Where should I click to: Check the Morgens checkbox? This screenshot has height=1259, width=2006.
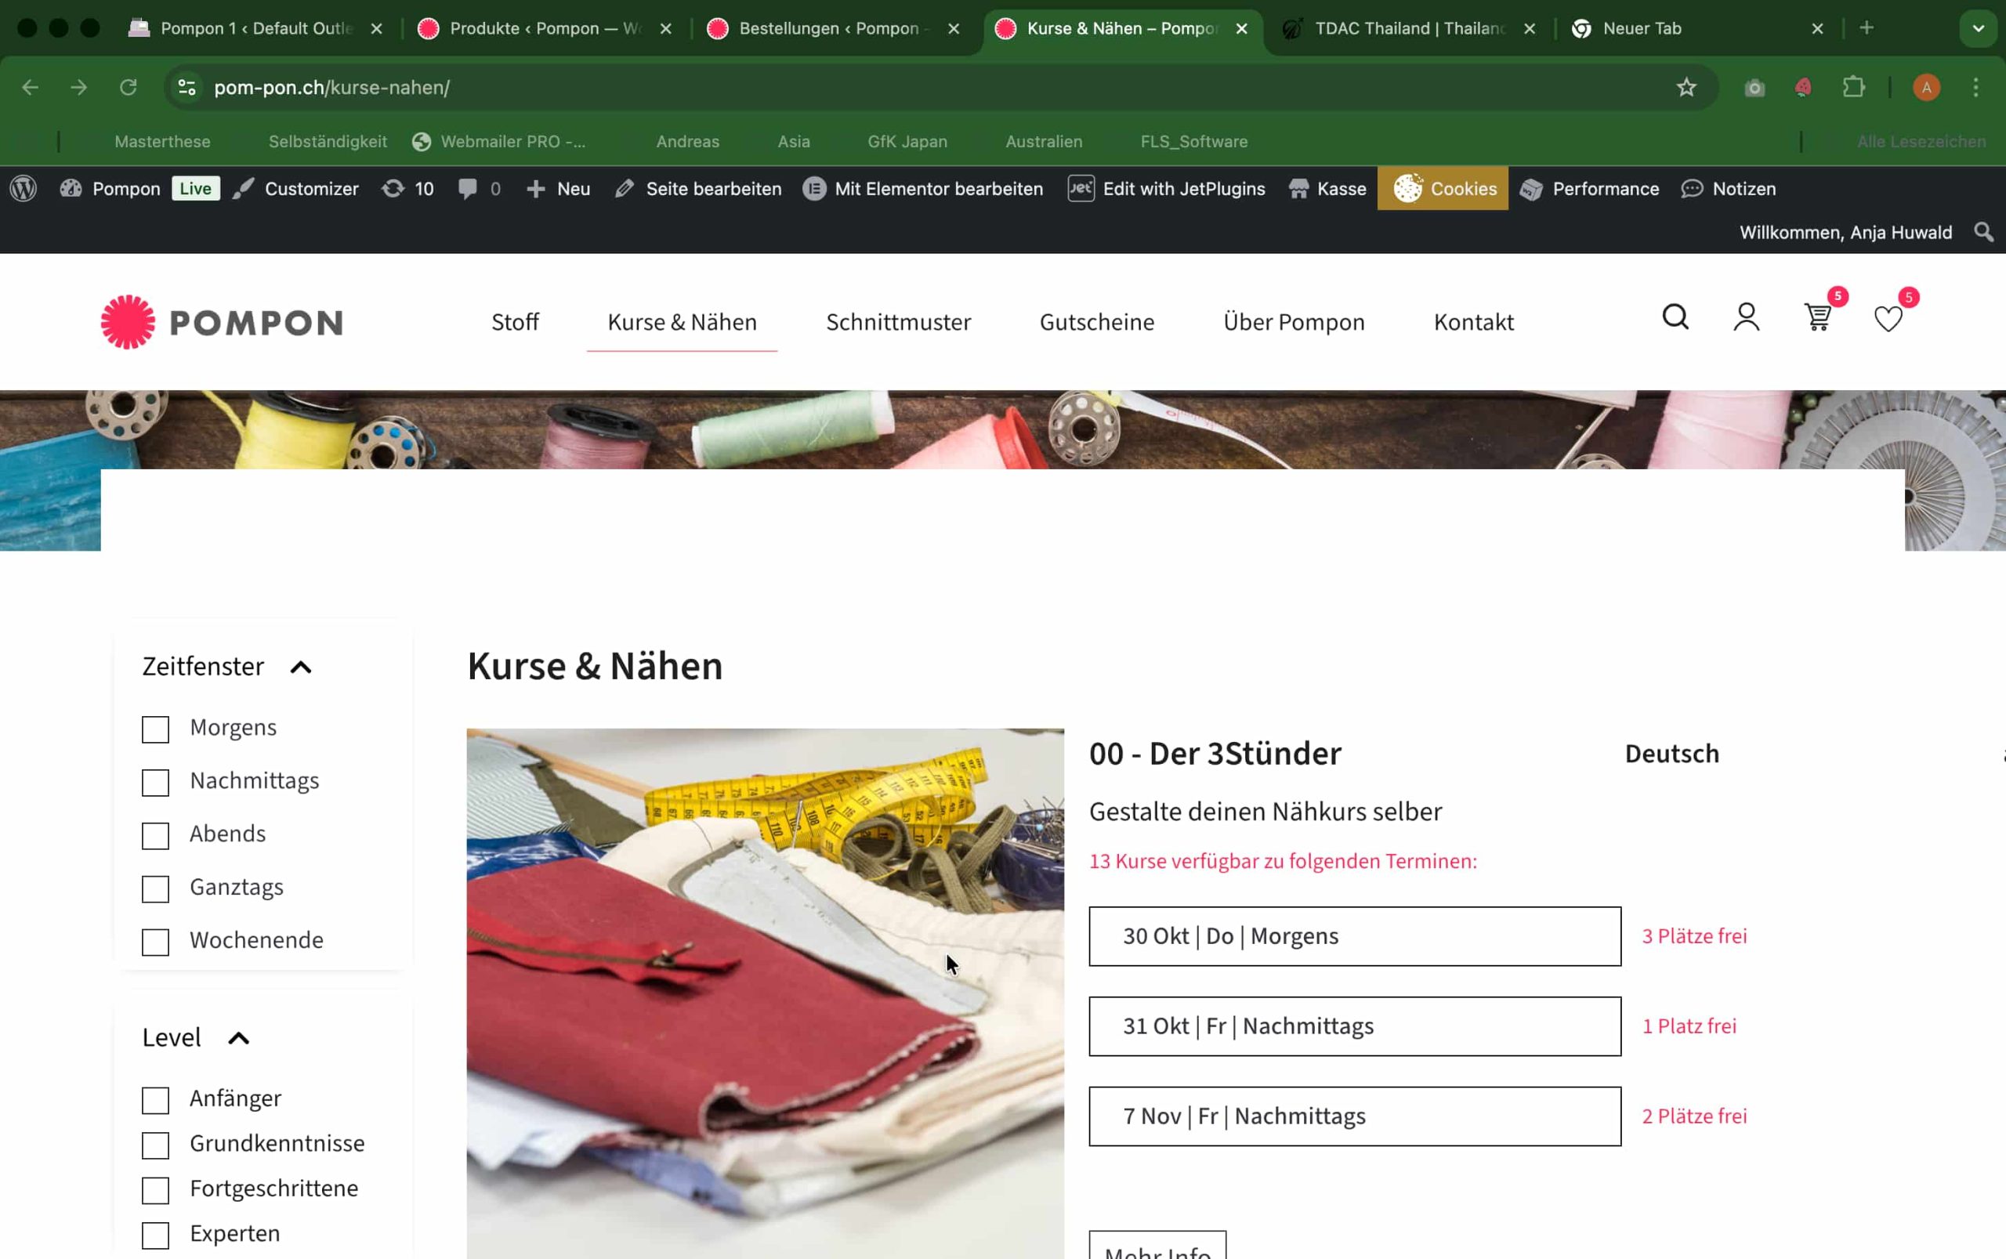[156, 729]
